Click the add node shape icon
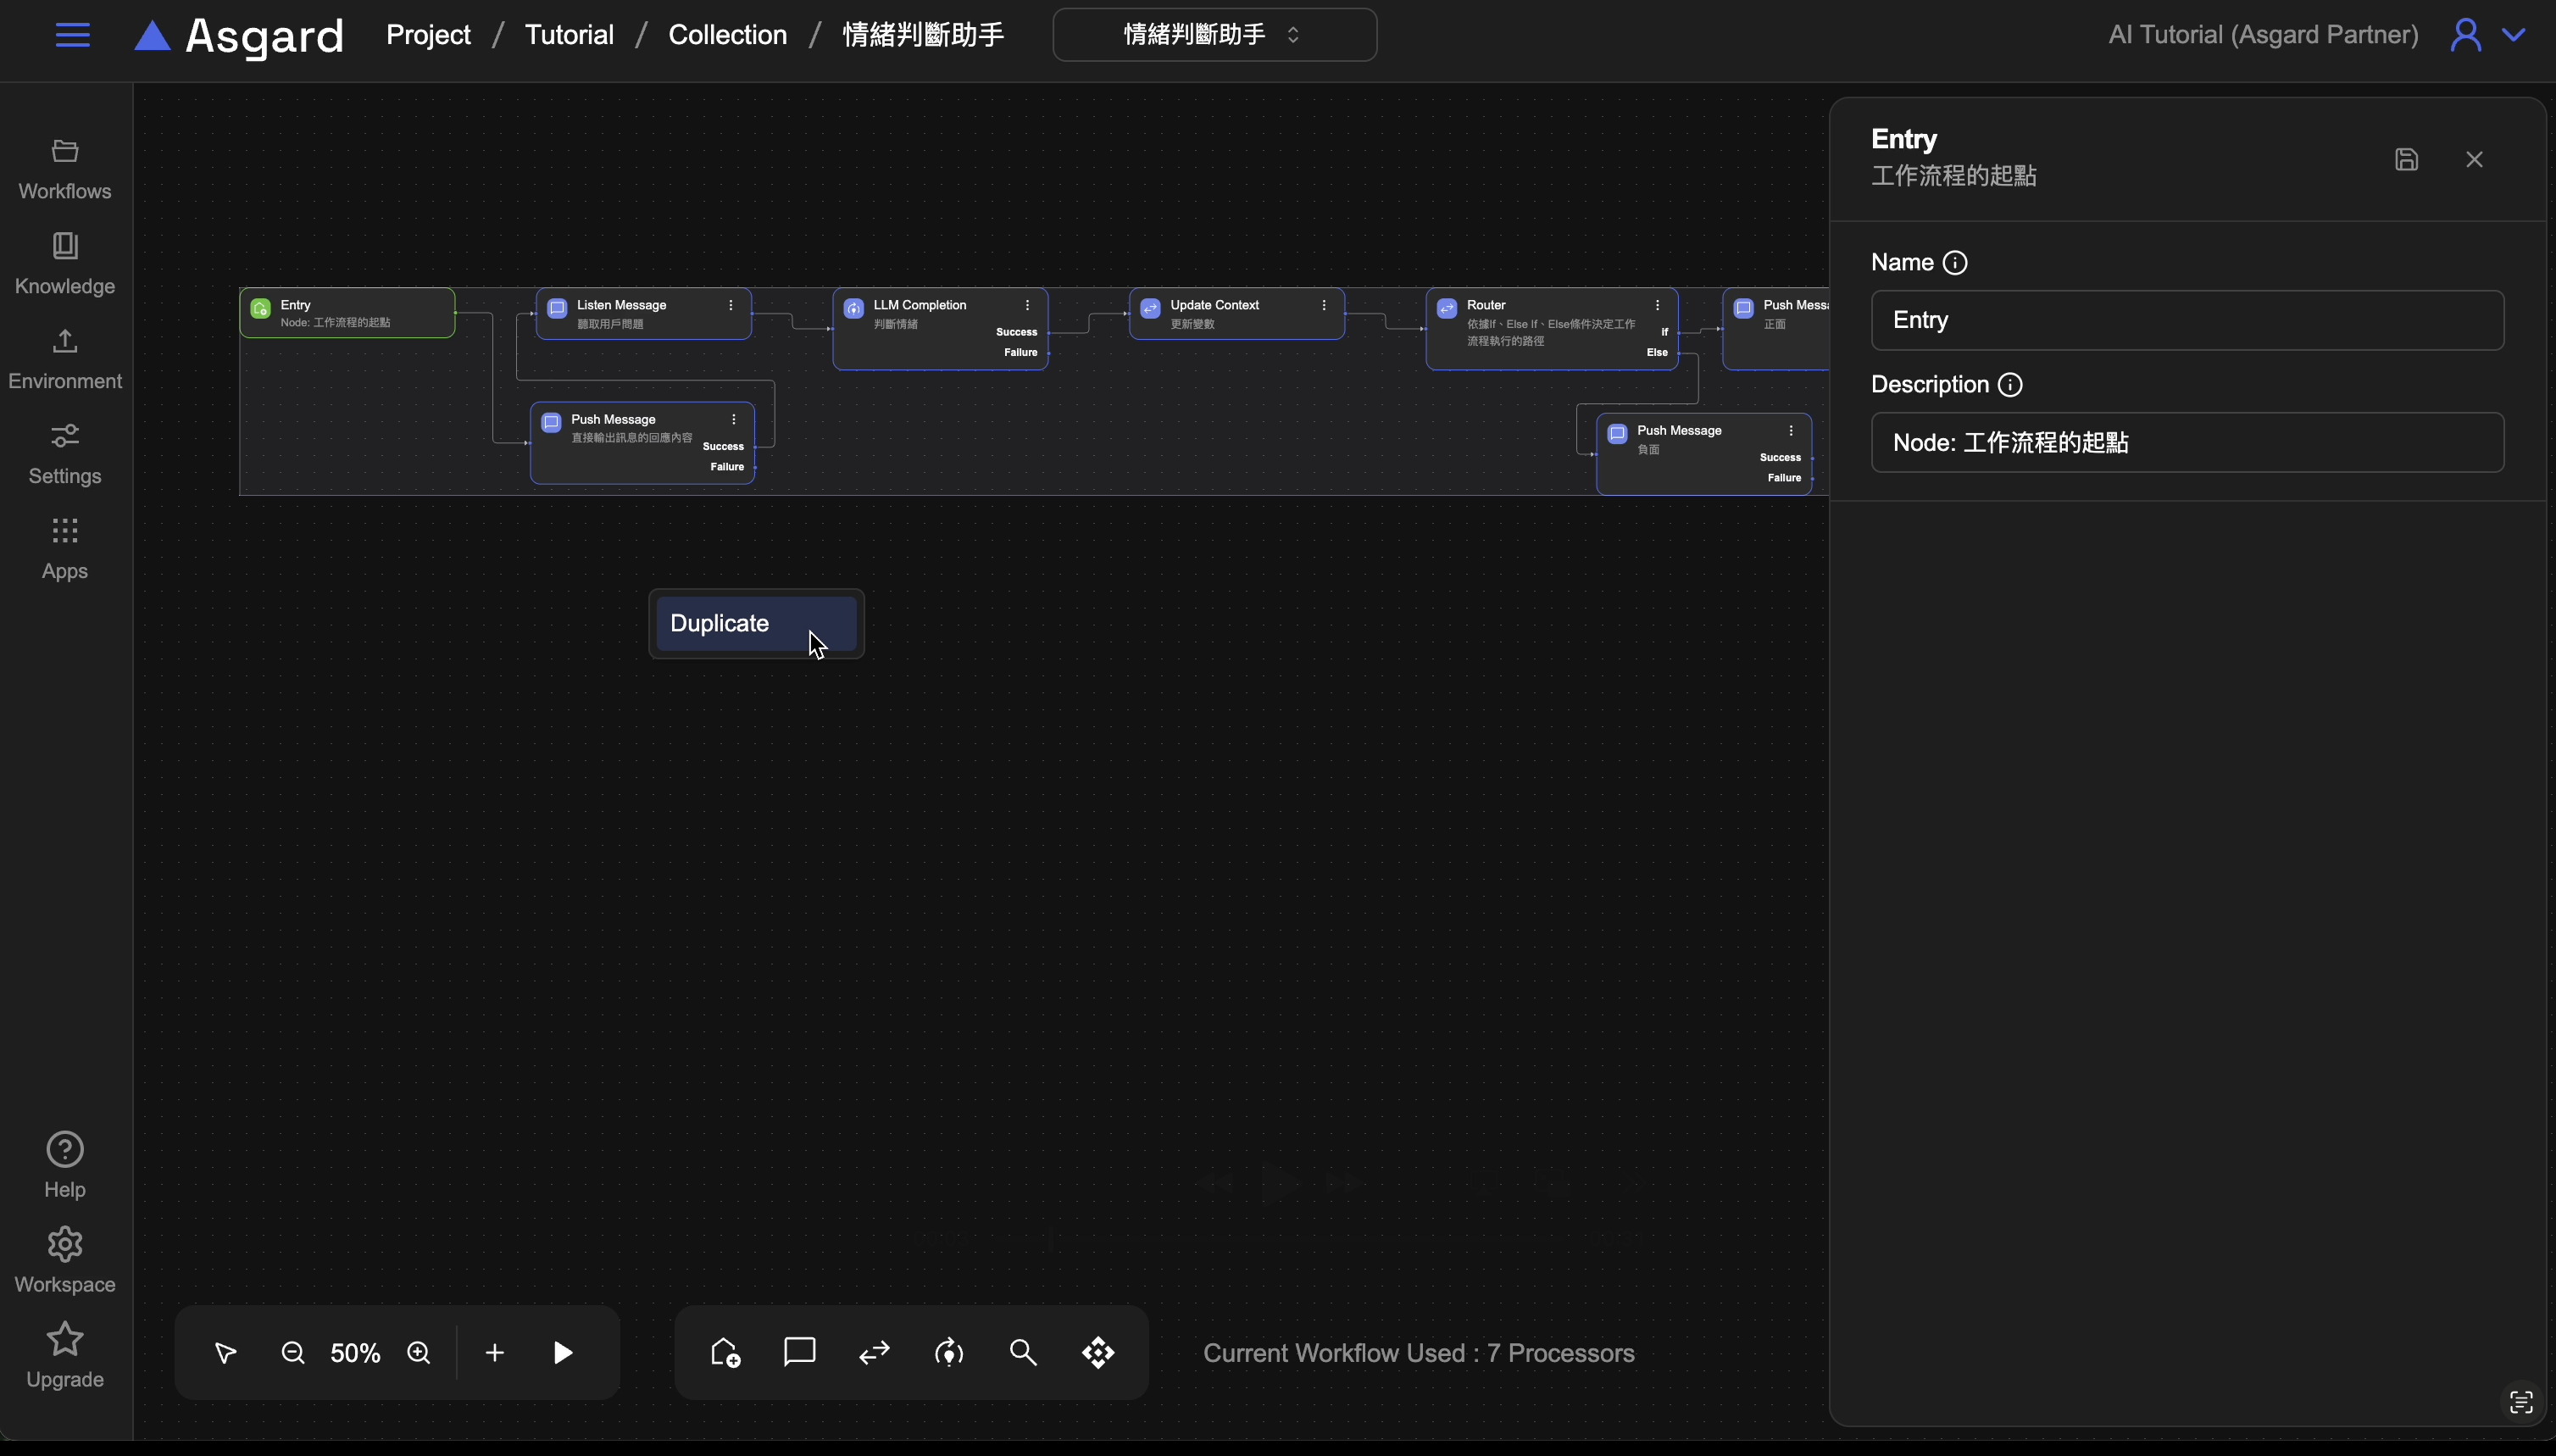The image size is (2556, 1456). click(x=725, y=1353)
